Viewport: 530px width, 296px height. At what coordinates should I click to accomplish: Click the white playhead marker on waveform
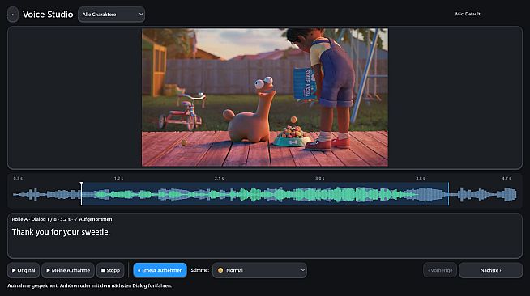[82, 194]
